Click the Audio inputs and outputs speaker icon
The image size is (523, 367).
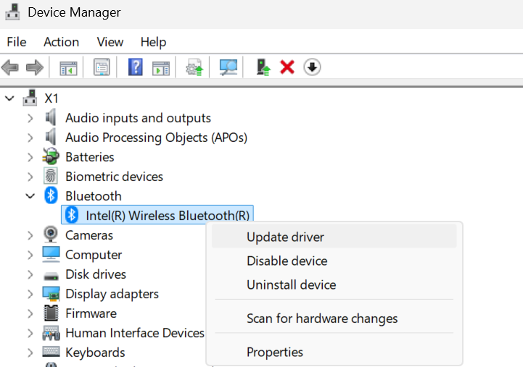[51, 117]
